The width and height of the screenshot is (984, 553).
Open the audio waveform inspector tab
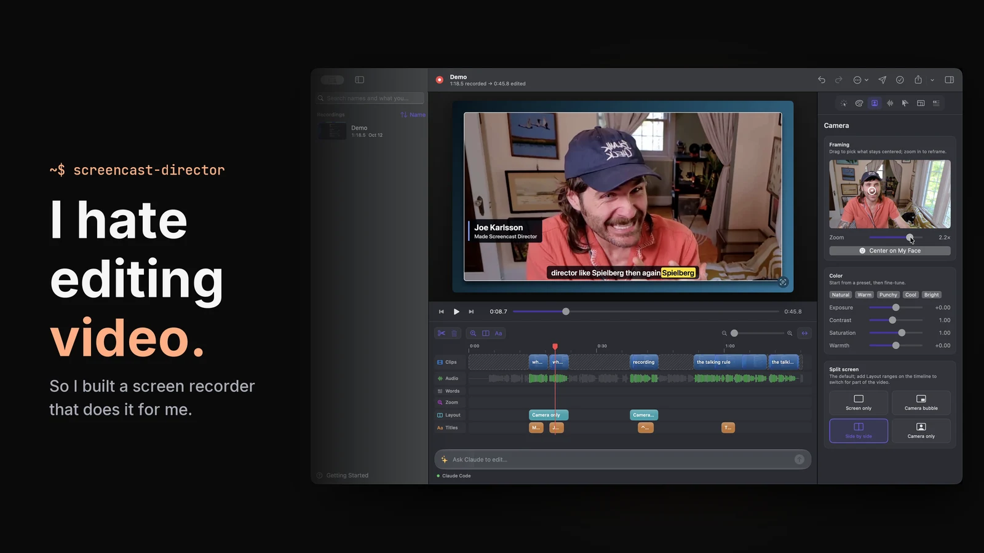click(x=890, y=103)
